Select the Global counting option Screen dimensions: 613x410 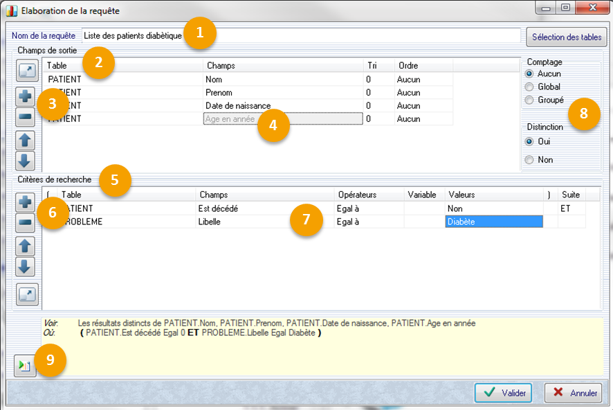530,87
